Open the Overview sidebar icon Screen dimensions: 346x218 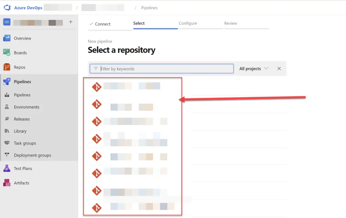pos(7,38)
